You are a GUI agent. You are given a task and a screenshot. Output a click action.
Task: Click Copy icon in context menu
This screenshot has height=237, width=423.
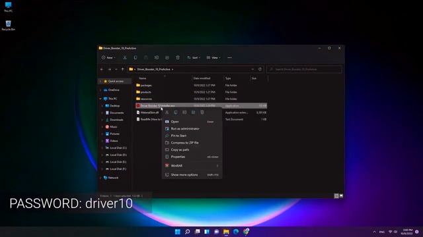[x=176, y=113]
